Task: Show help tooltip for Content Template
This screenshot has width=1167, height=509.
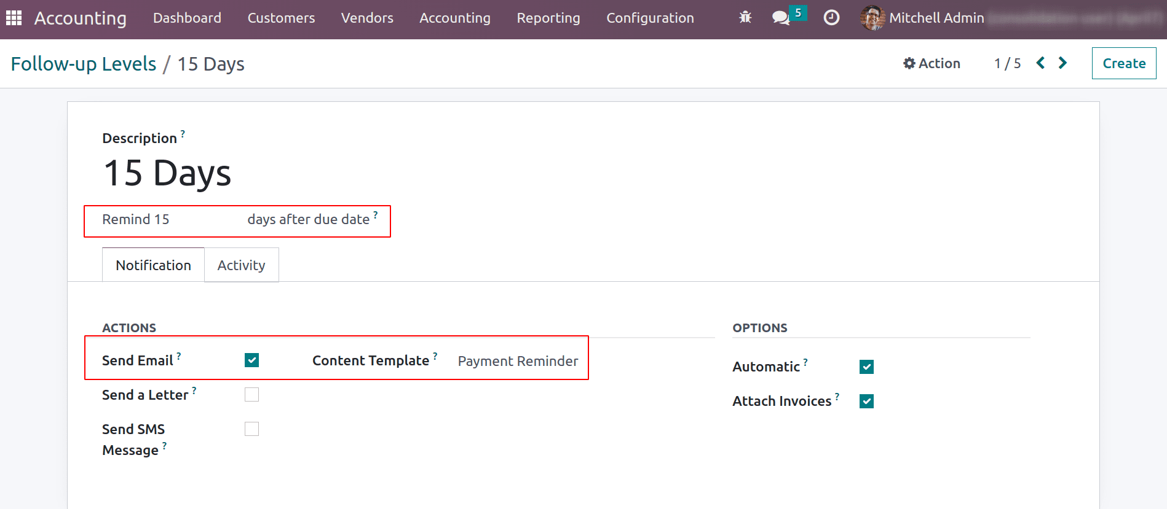Action: [435, 356]
